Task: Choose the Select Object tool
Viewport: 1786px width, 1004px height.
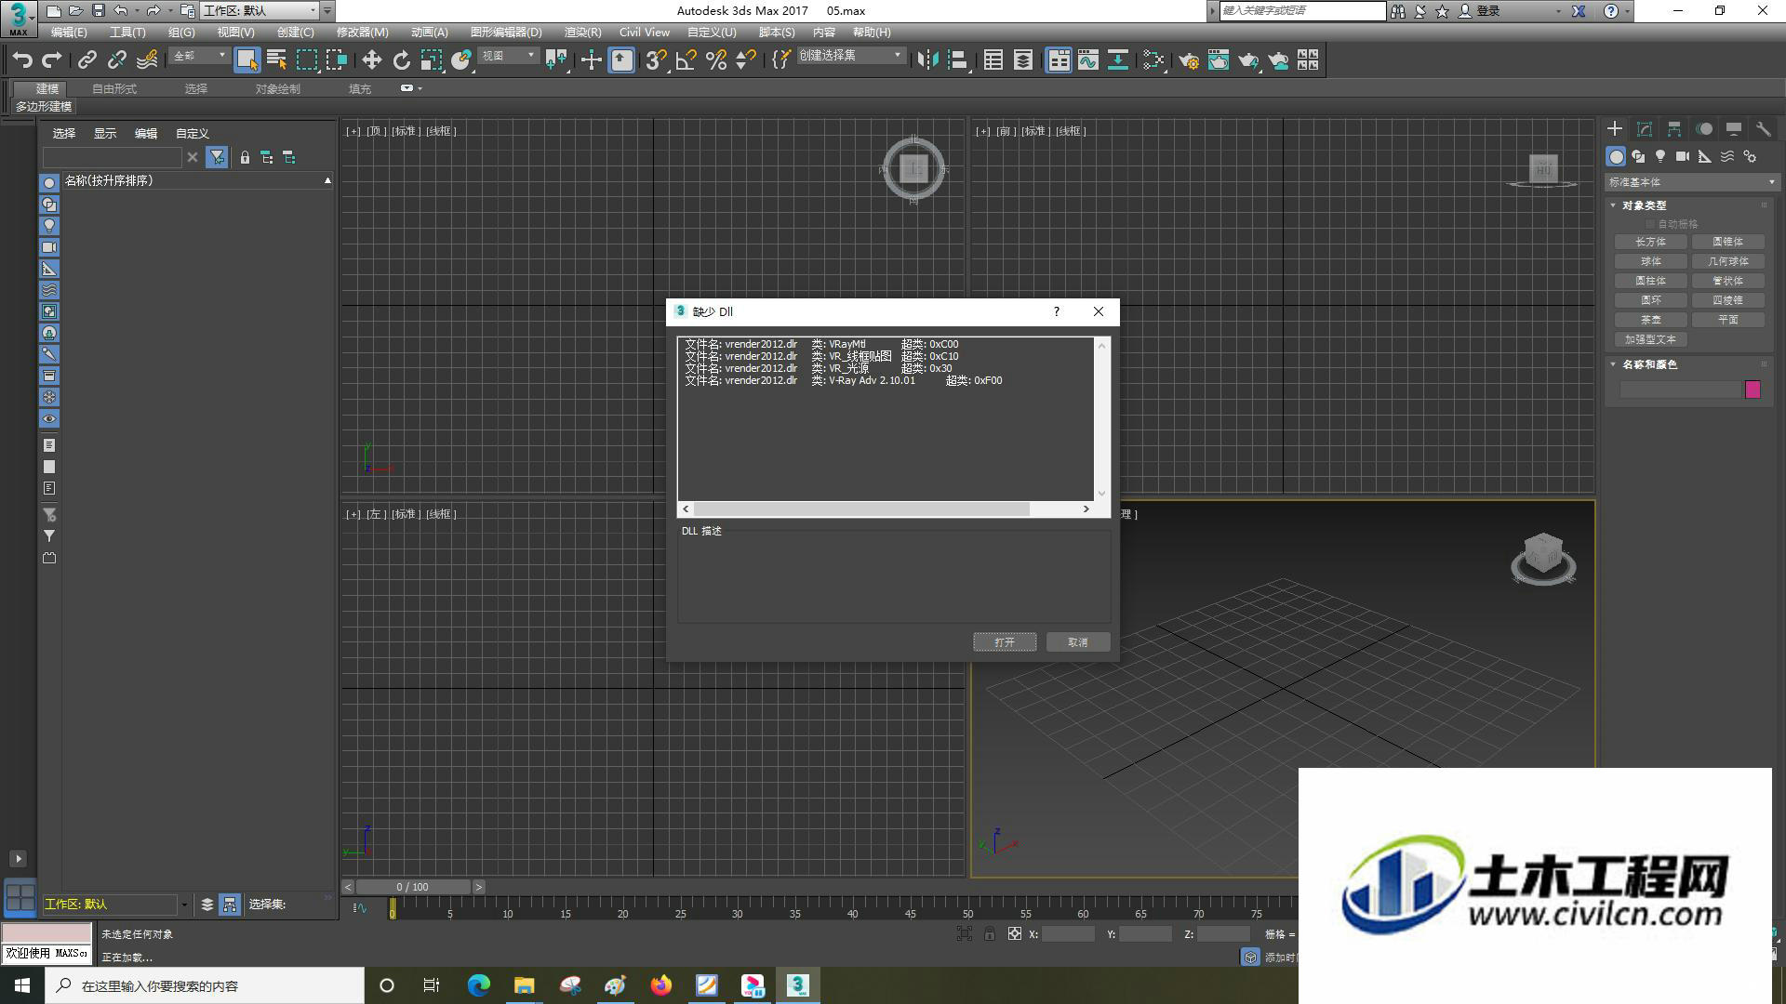Action: tap(247, 60)
